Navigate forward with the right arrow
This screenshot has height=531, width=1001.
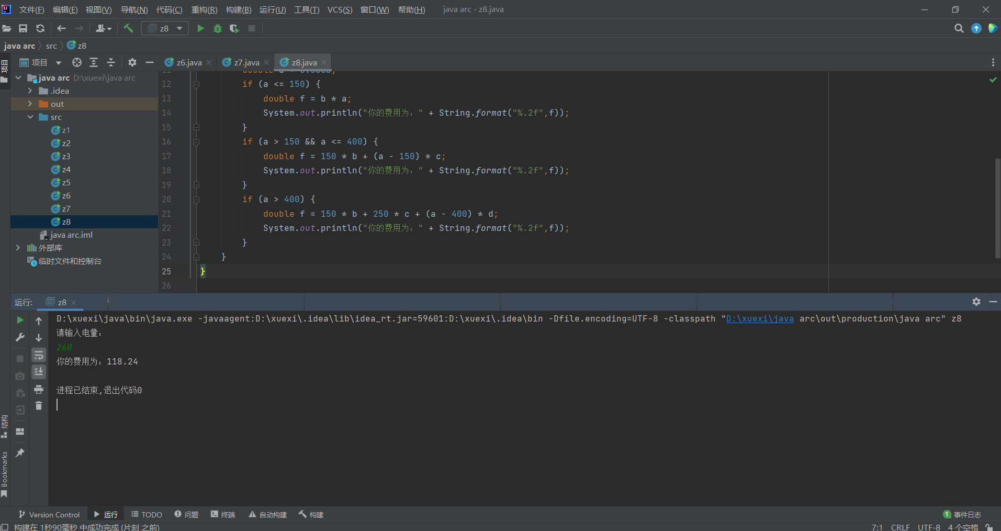pos(79,28)
